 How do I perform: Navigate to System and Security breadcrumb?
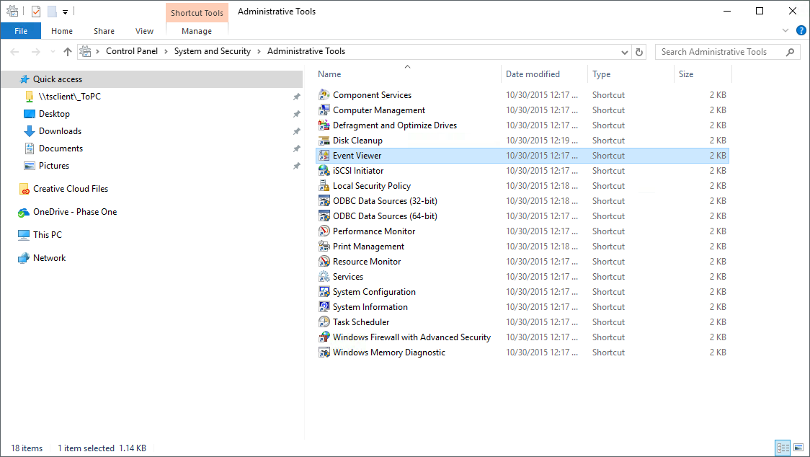tap(213, 51)
